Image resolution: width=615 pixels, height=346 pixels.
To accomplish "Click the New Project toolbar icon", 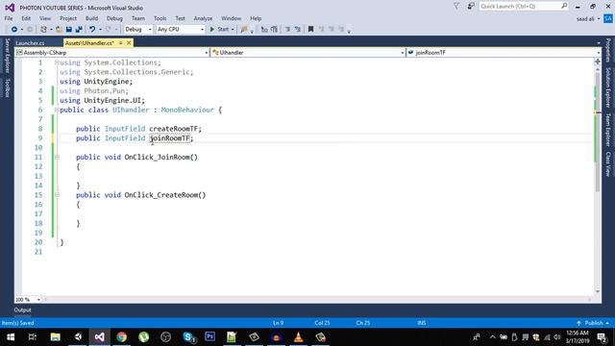I will (x=43, y=30).
